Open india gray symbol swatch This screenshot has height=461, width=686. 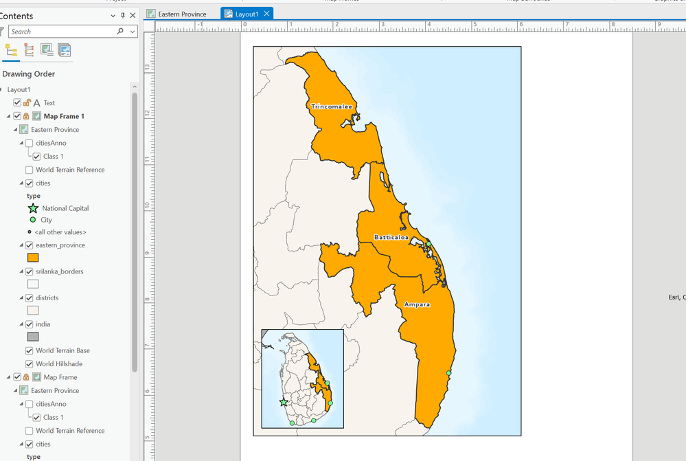(x=33, y=337)
